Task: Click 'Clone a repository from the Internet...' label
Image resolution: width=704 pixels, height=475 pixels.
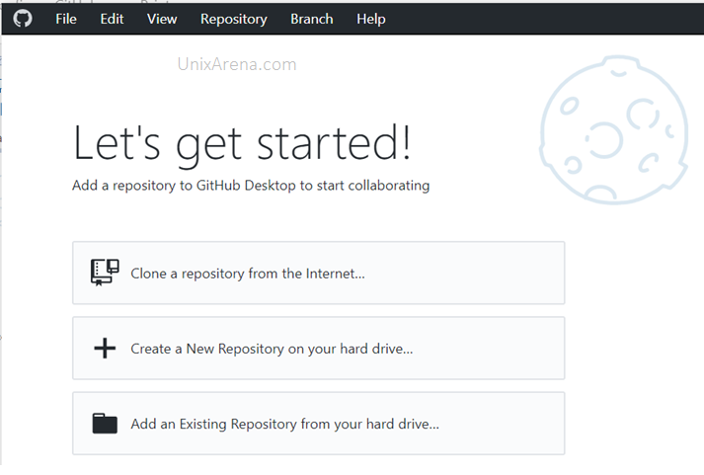Action: click(x=248, y=274)
